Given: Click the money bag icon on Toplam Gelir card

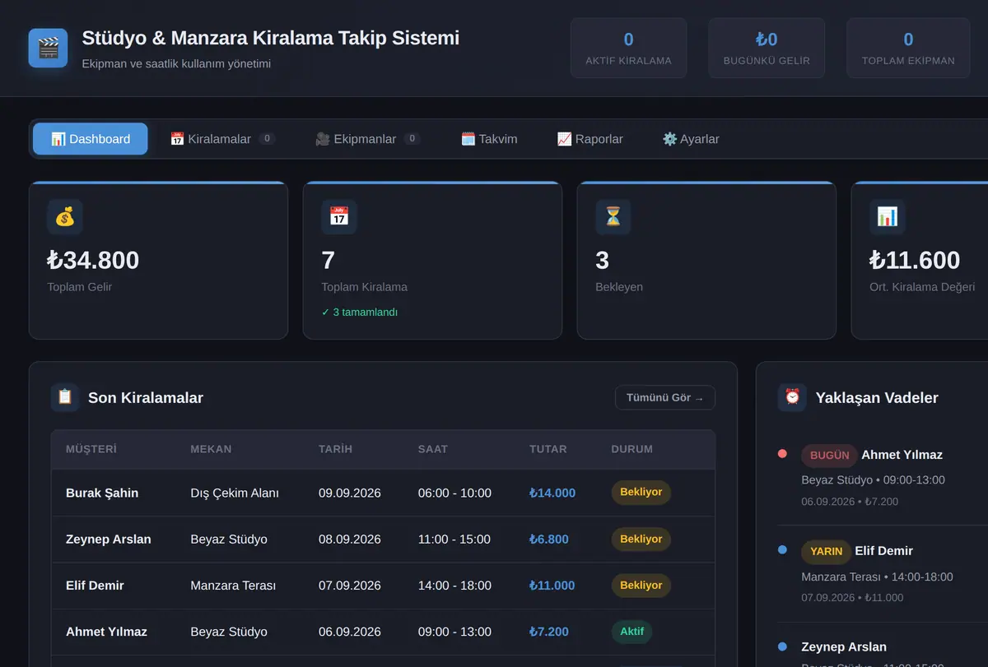Looking at the screenshot, I should (65, 217).
